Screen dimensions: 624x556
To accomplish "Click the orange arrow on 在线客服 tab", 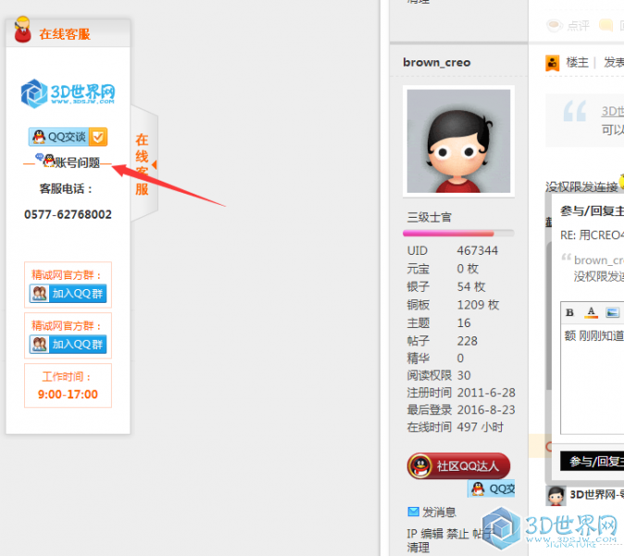I will point(155,165).
